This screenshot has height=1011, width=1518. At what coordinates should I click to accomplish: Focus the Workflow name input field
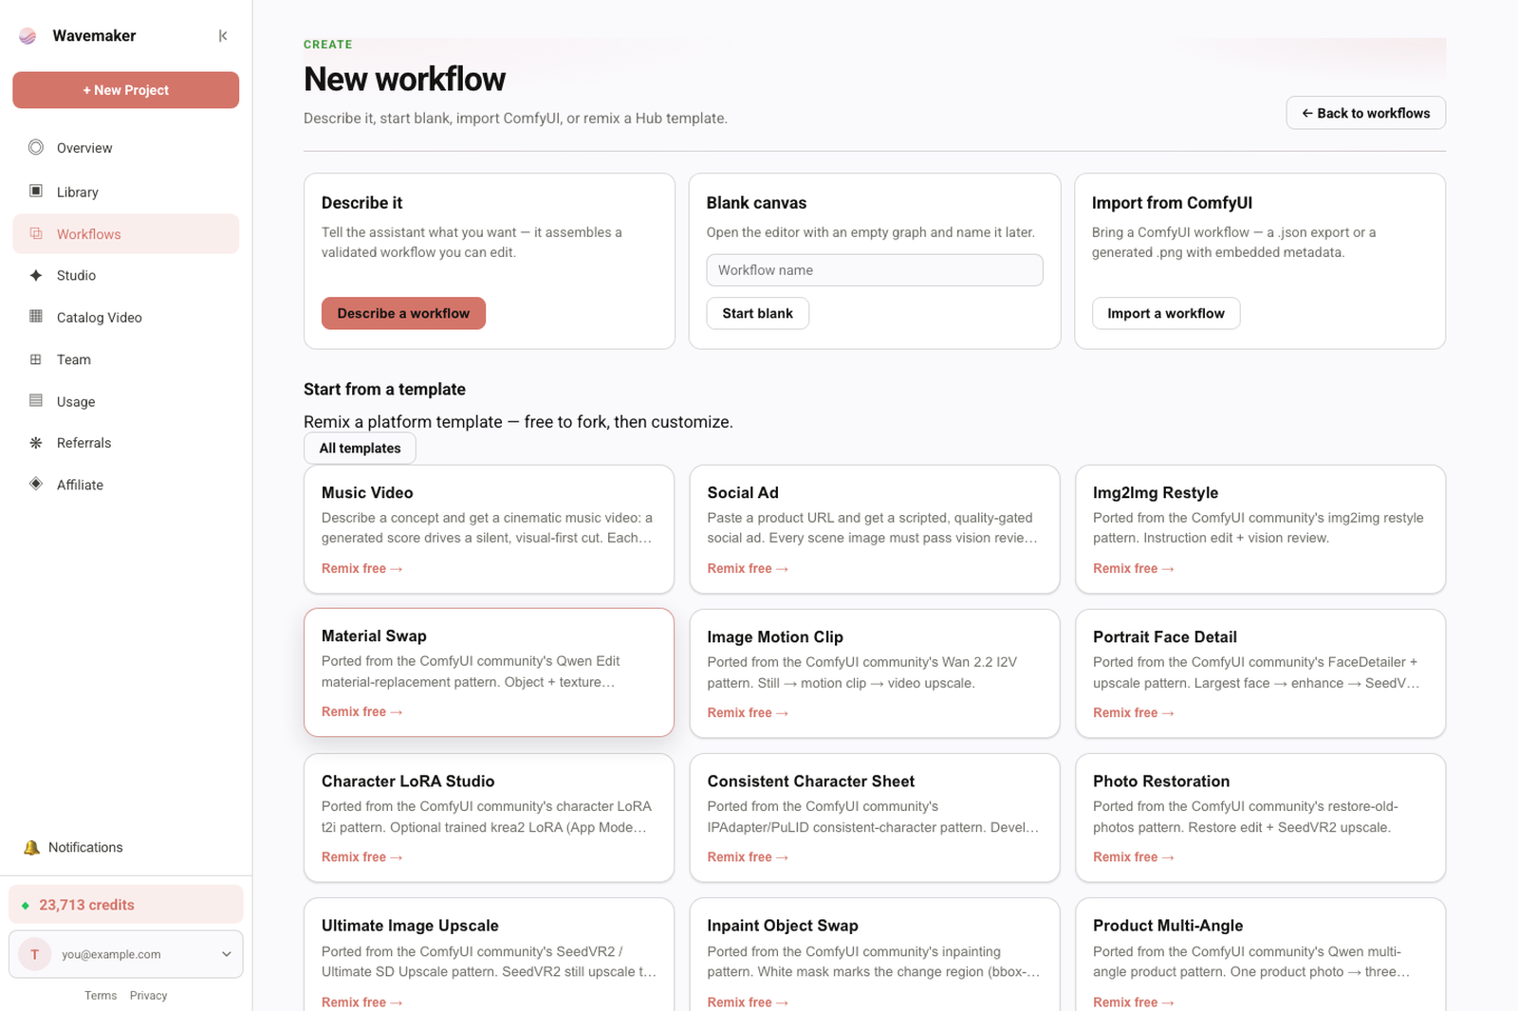(x=875, y=270)
